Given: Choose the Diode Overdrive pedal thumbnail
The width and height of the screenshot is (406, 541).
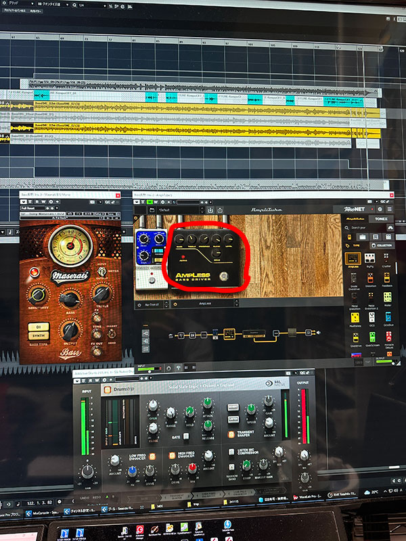Looking at the screenshot, I should point(353,279).
